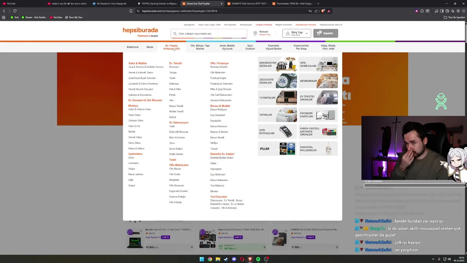467x263 pixels.
Task: Click the Ofis / Kırtasiye heading link
Action: pos(219,63)
